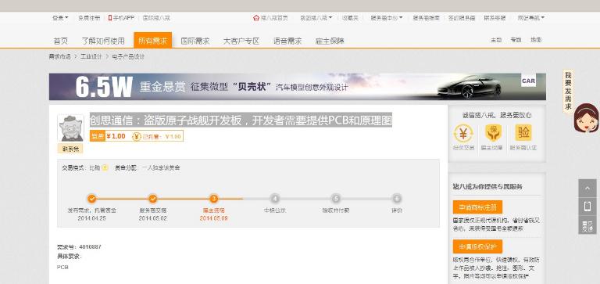Click step 2 checkmark 服务商交稿

(152, 199)
